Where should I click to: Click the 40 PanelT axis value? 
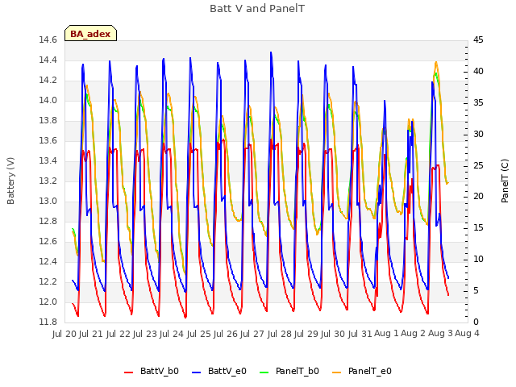point(478,72)
